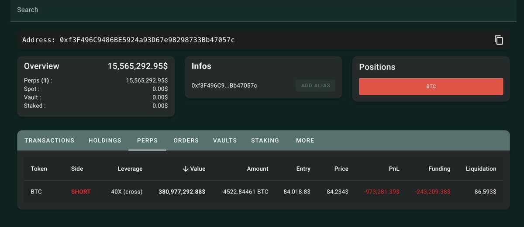Select the PERPS tab
The width and height of the screenshot is (524, 227).
click(x=147, y=141)
